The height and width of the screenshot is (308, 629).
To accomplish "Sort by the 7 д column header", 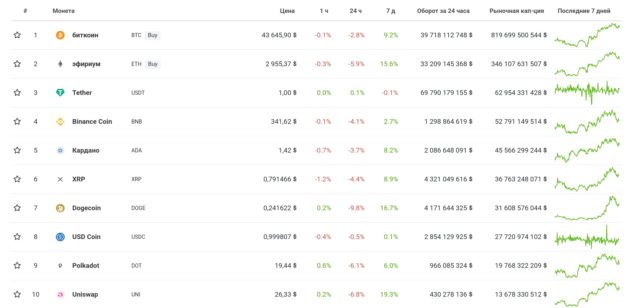I will point(391,11).
